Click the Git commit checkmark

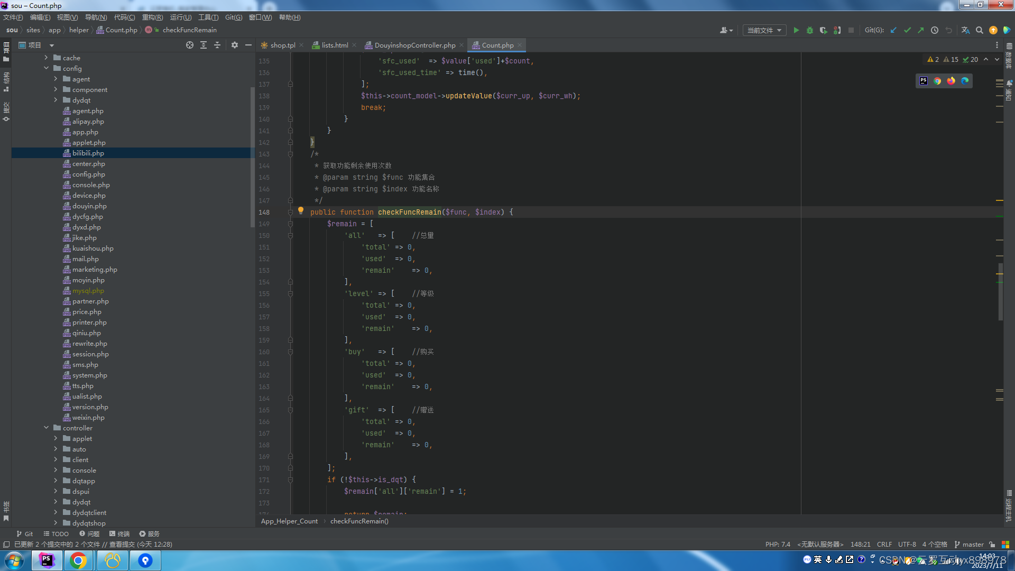click(x=907, y=30)
